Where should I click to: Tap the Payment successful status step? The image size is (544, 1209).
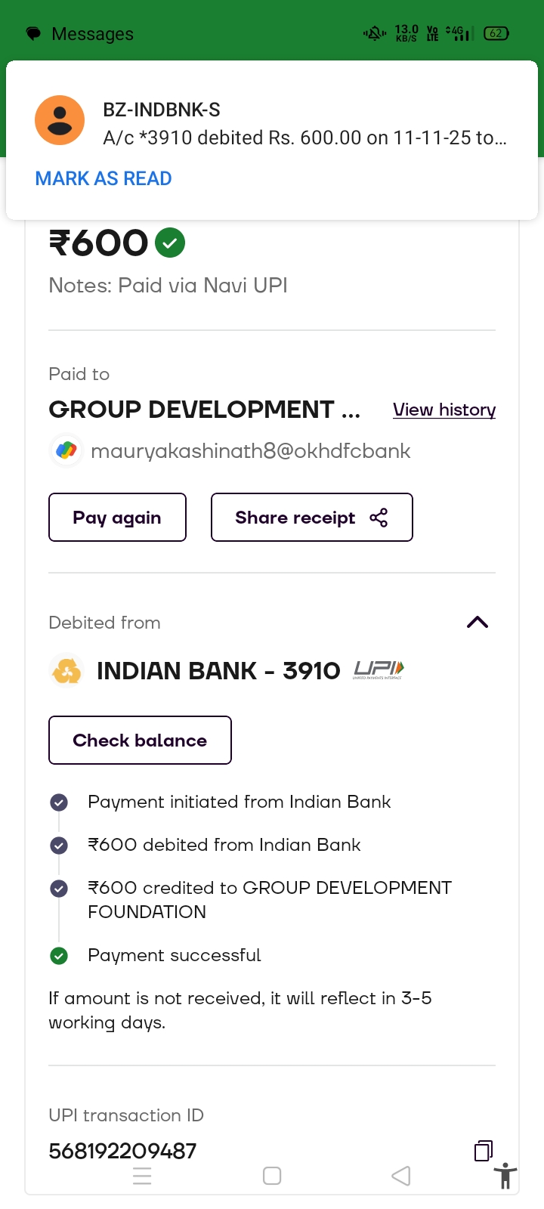(175, 955)
